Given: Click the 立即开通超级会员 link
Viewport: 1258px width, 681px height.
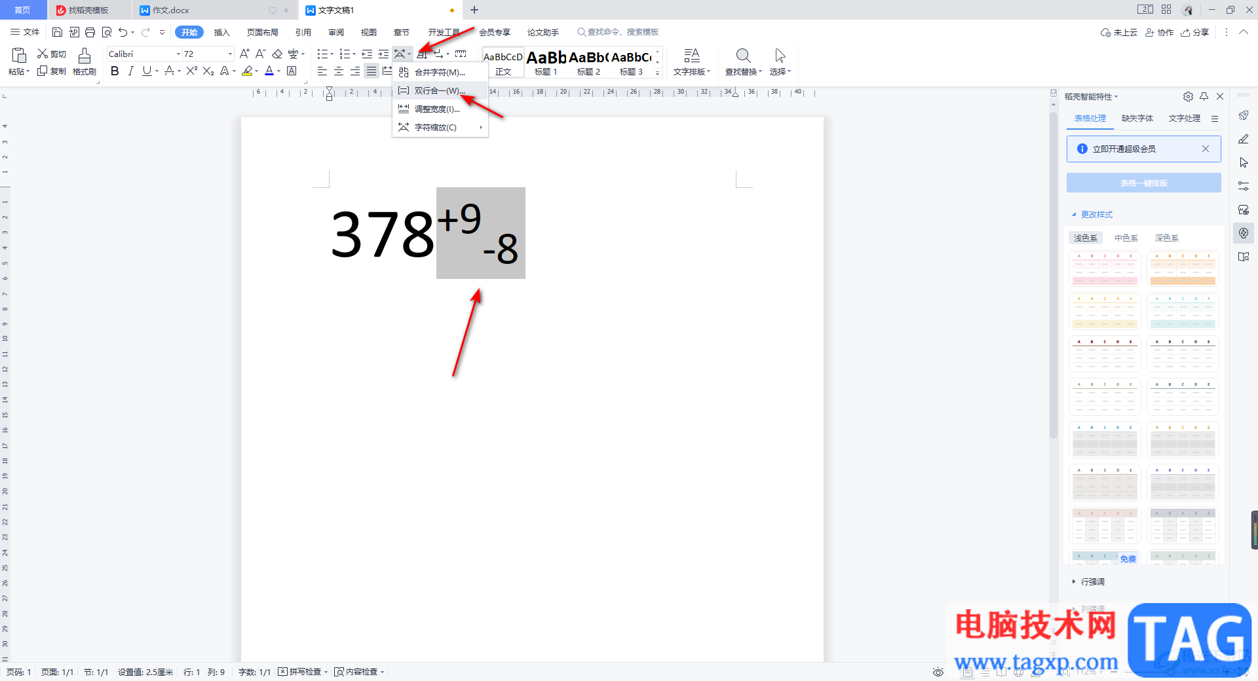Looking at the screenshot, I should coord(1124,149).
